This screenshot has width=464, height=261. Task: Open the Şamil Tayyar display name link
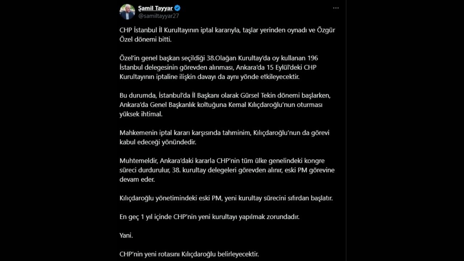[x=155, y=8]
